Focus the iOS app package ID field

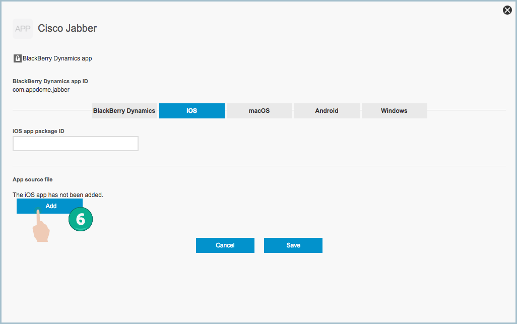pos(76,144)
